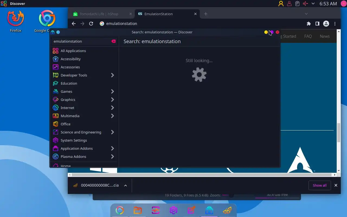This screenshot has width=347, height=217.
Task: Close the Tomodachi Life hShop tab
Action: pos(131,14)
